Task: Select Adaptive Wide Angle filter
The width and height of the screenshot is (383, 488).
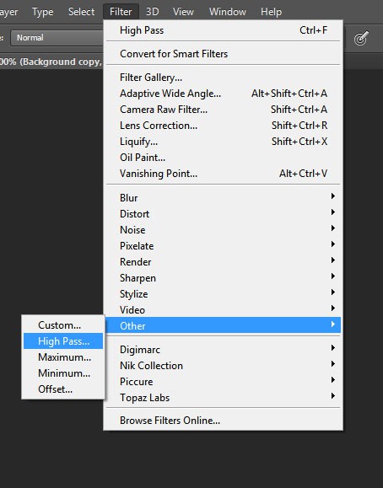Action: click(x=223, y=94)
